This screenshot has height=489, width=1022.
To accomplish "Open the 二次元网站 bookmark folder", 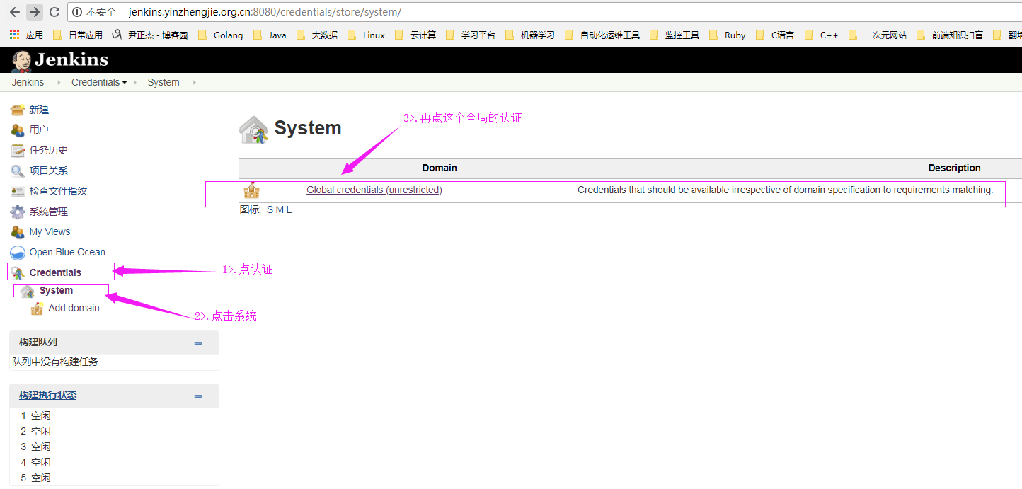I will click(878, 35).
